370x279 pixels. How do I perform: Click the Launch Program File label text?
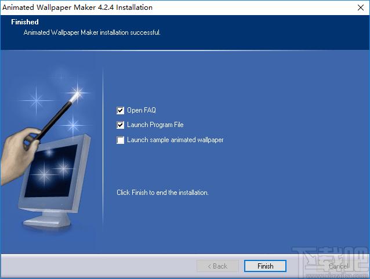(x=155, y=125)
